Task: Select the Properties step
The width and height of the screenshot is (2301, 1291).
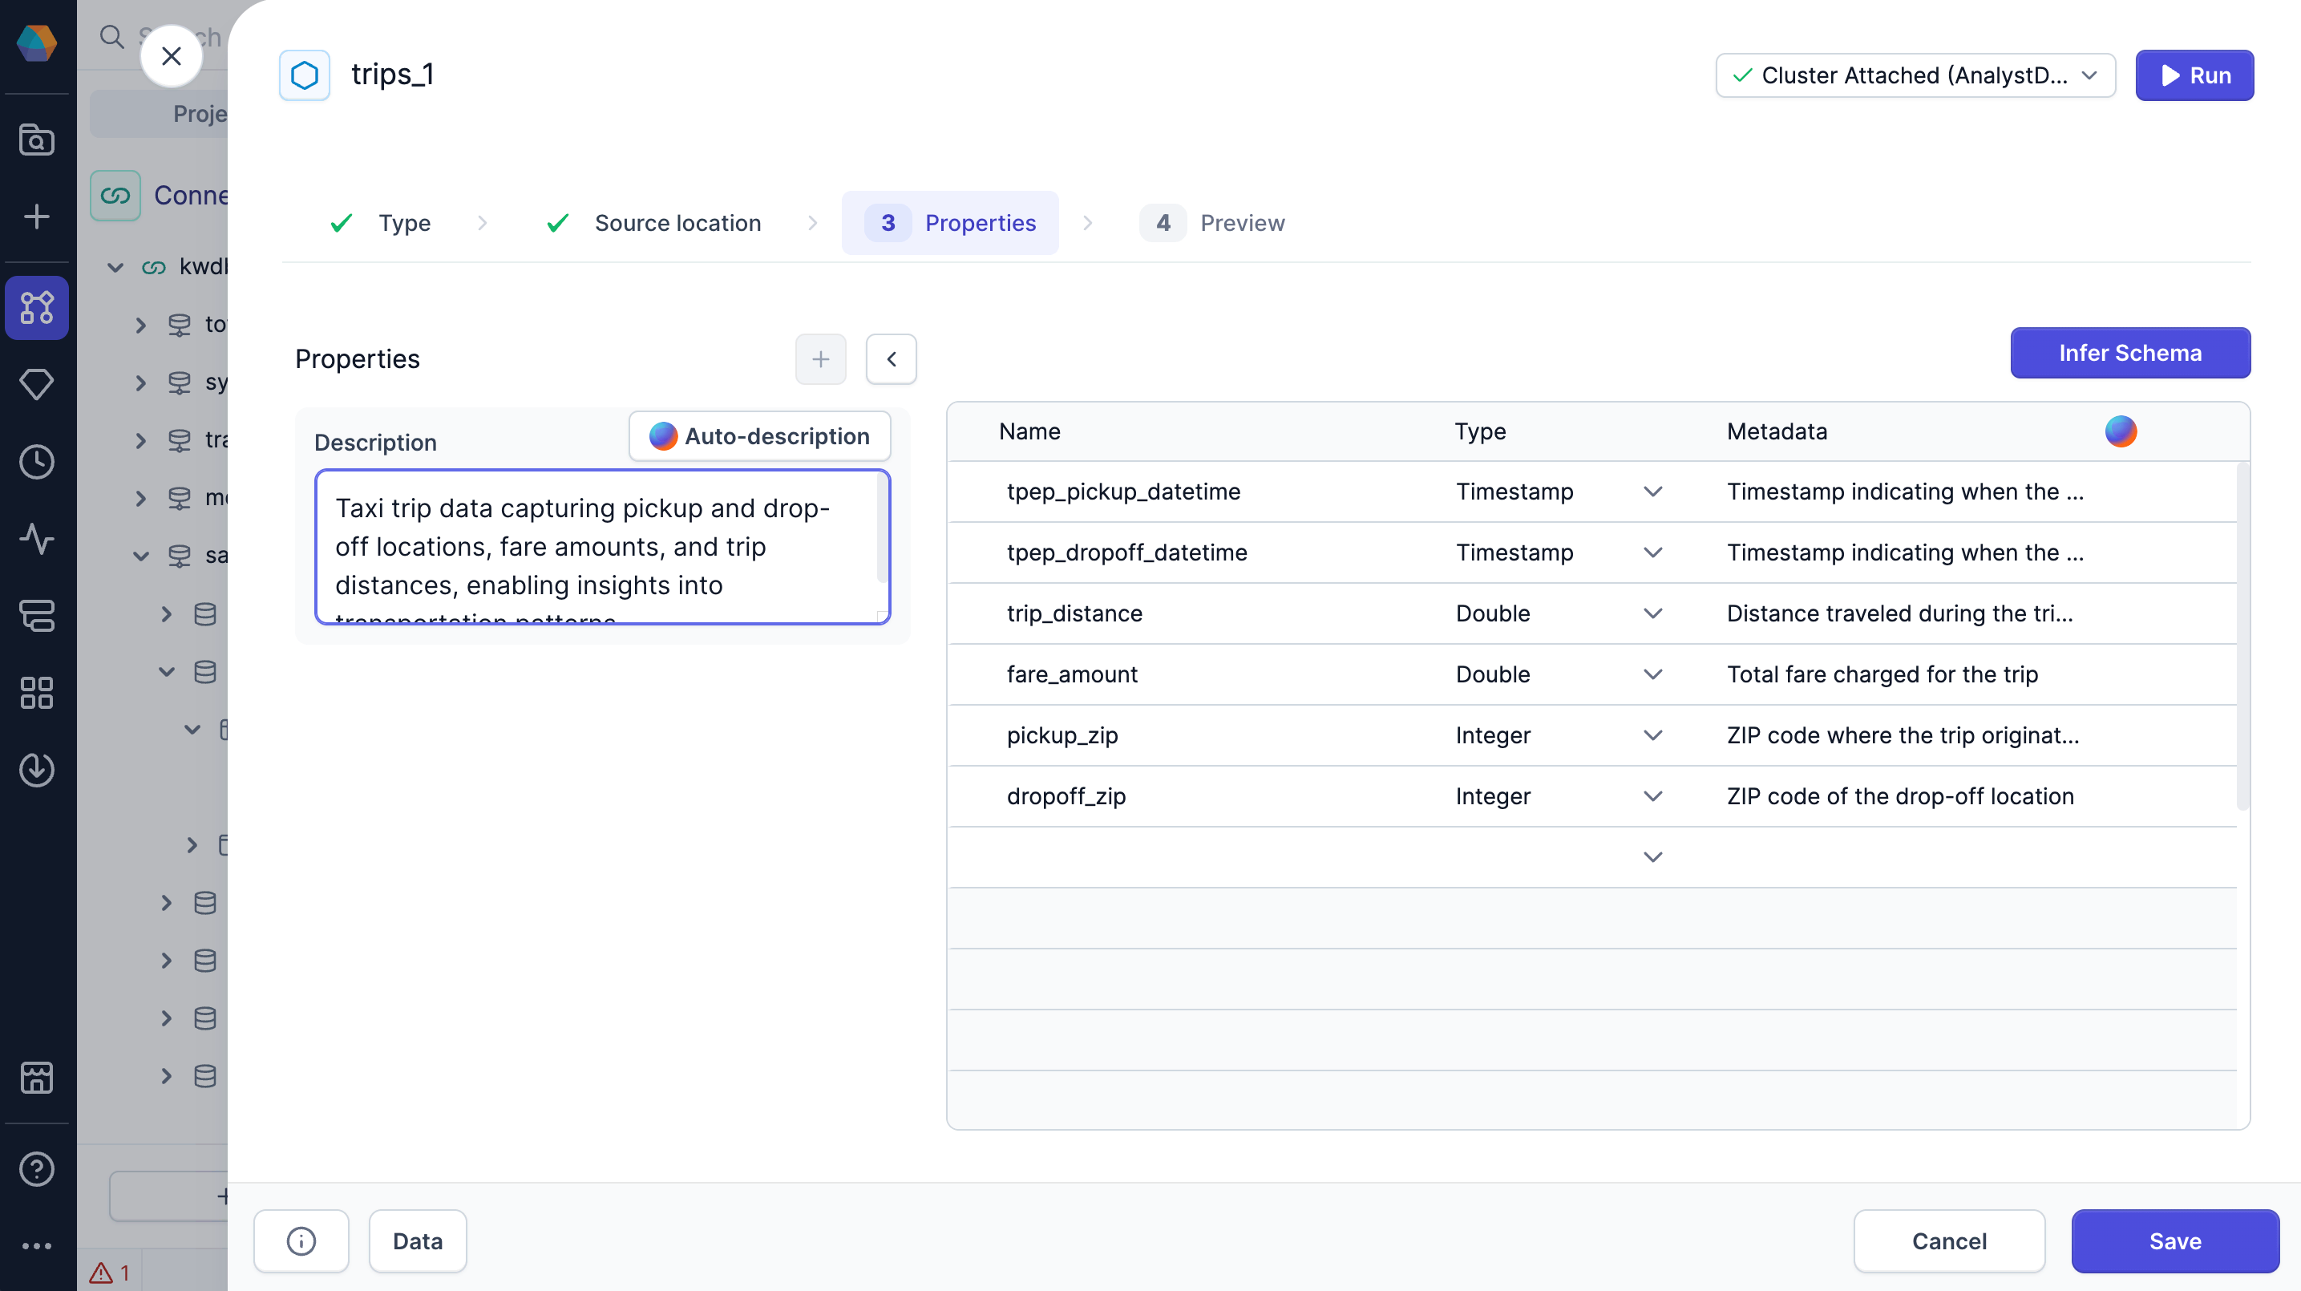Action: point(949,222)
